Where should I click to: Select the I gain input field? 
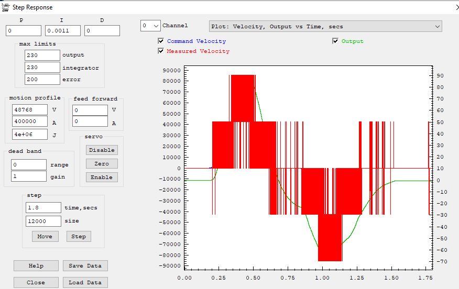click(x=63, y=31)
